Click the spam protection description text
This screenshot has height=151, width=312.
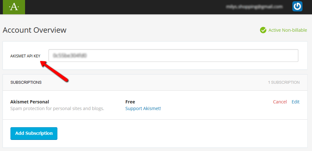[57, 109]
